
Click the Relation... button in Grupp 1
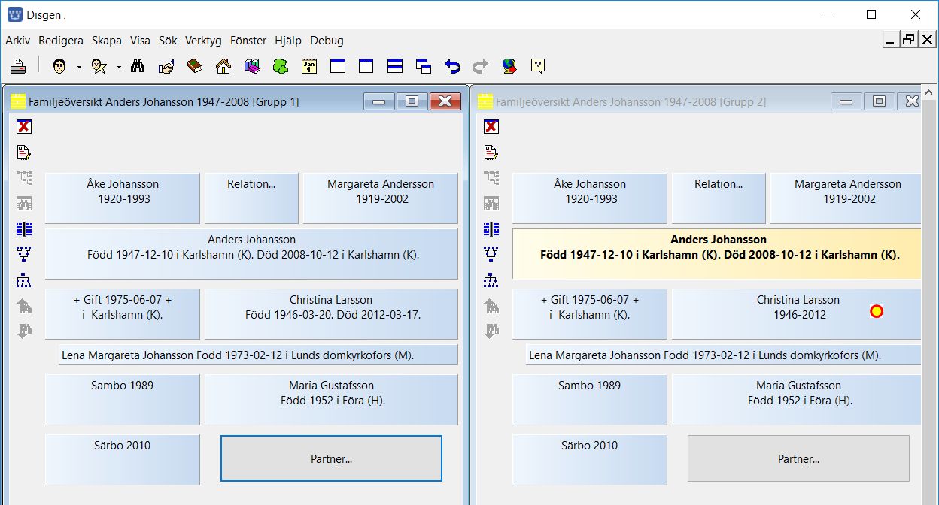pyautogui.click(x=251, y=198)
